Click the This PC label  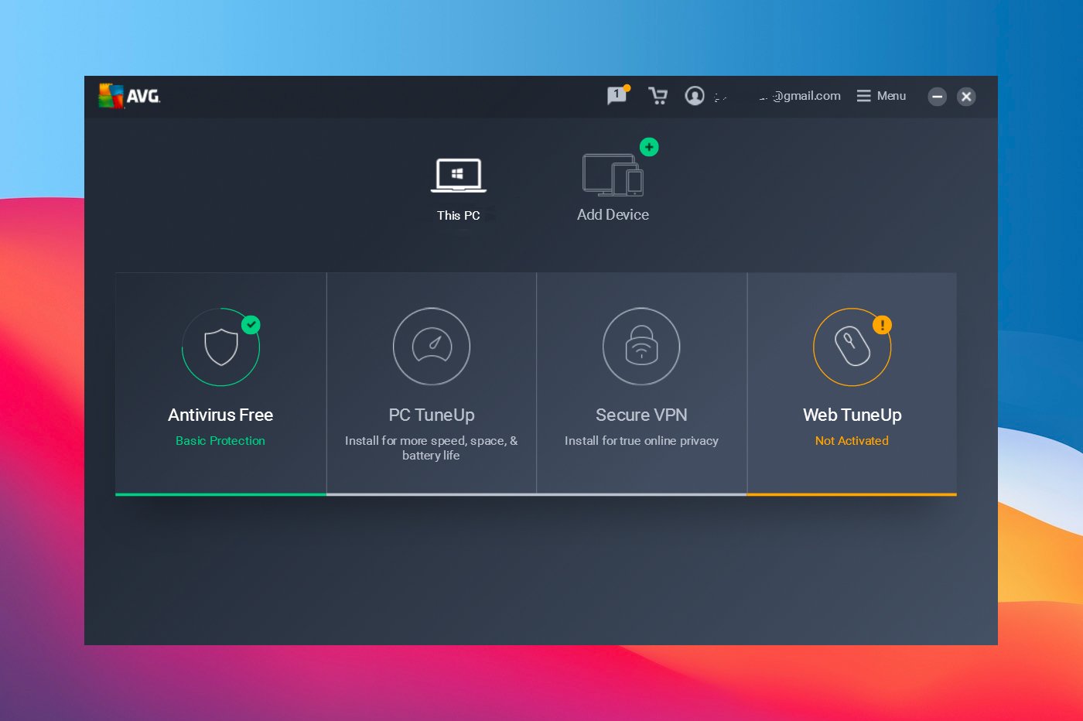(459, 216)
